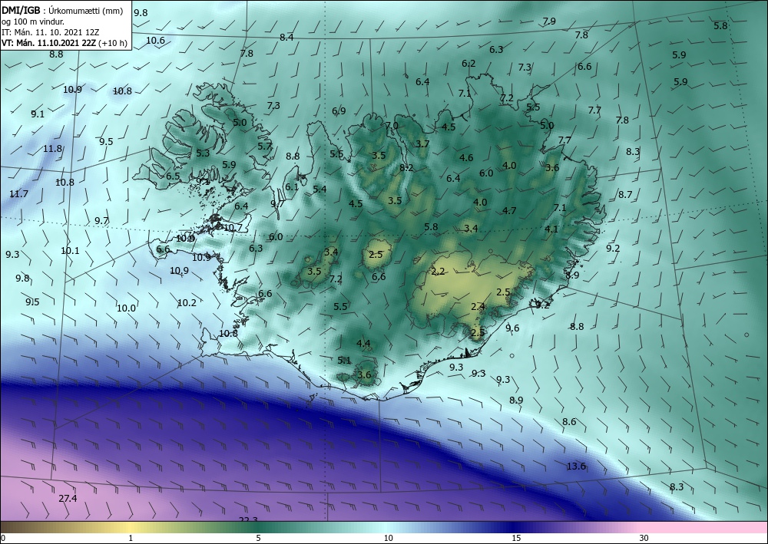
Task: Select the 11.7 value at the left edge
Action: tap(18, 194)
